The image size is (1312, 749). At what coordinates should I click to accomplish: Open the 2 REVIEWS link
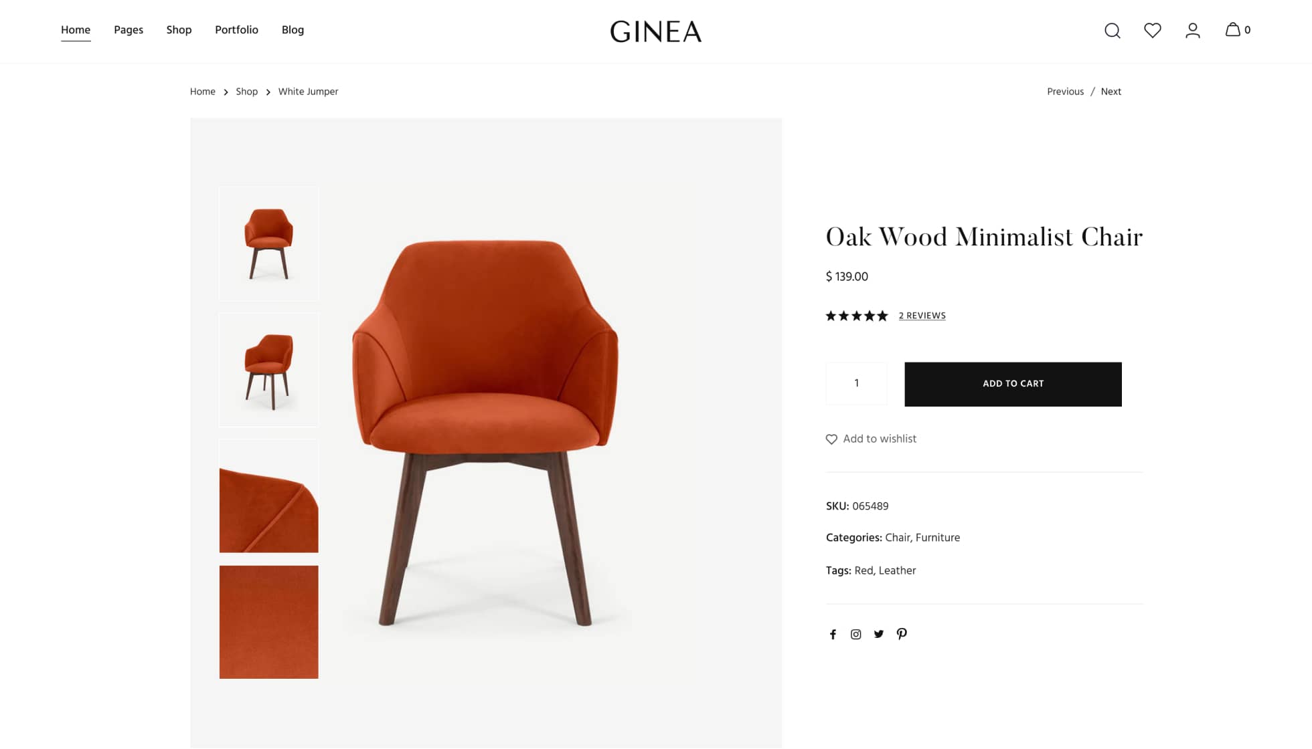point(922,316)
